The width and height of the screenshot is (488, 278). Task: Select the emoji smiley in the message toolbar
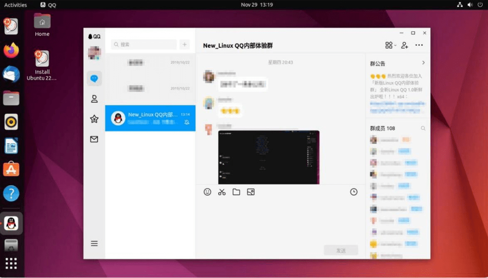[207, 192]
